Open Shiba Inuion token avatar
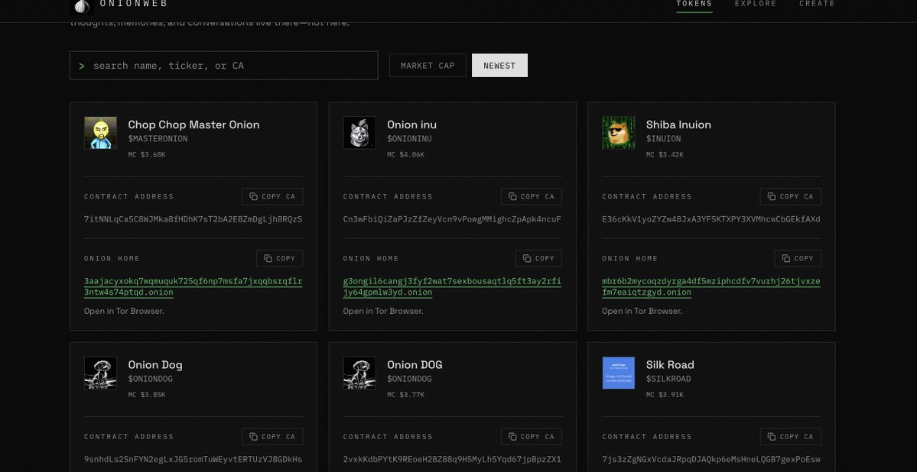The height and width of the screenshot is (472, 917). (x=619, y=133)
